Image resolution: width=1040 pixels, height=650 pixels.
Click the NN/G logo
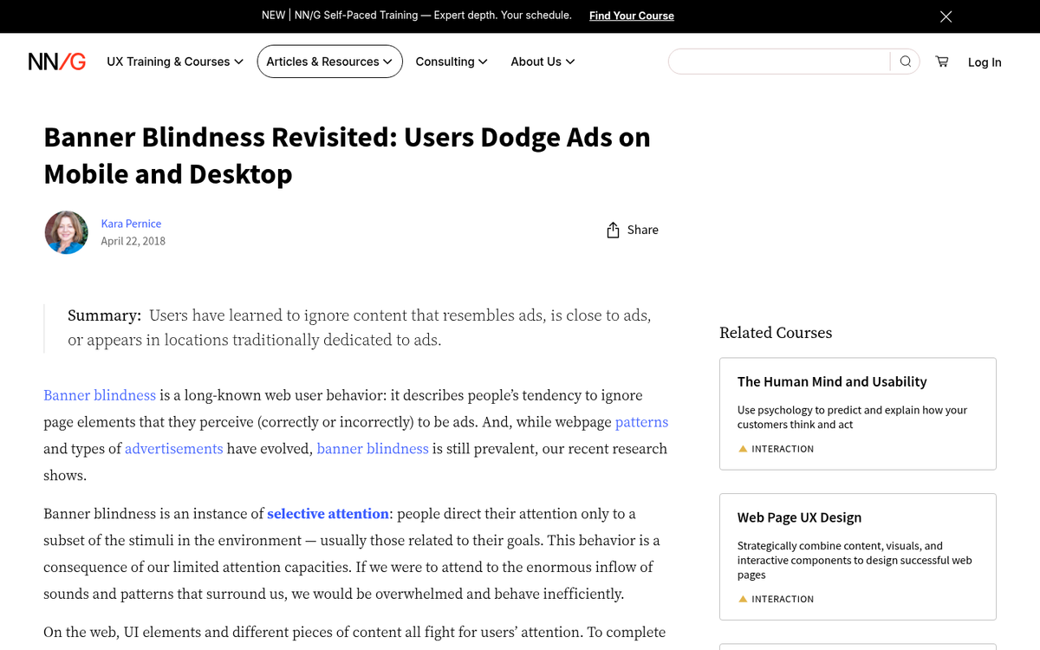(x=56, y=61)
